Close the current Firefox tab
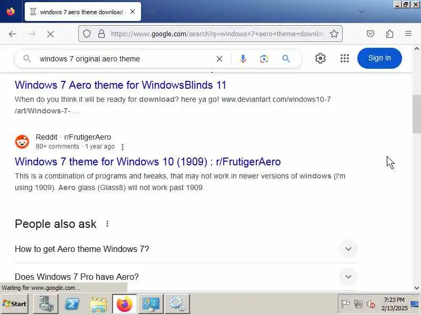The width and height of the screenshot is (421, 315). 133,12
